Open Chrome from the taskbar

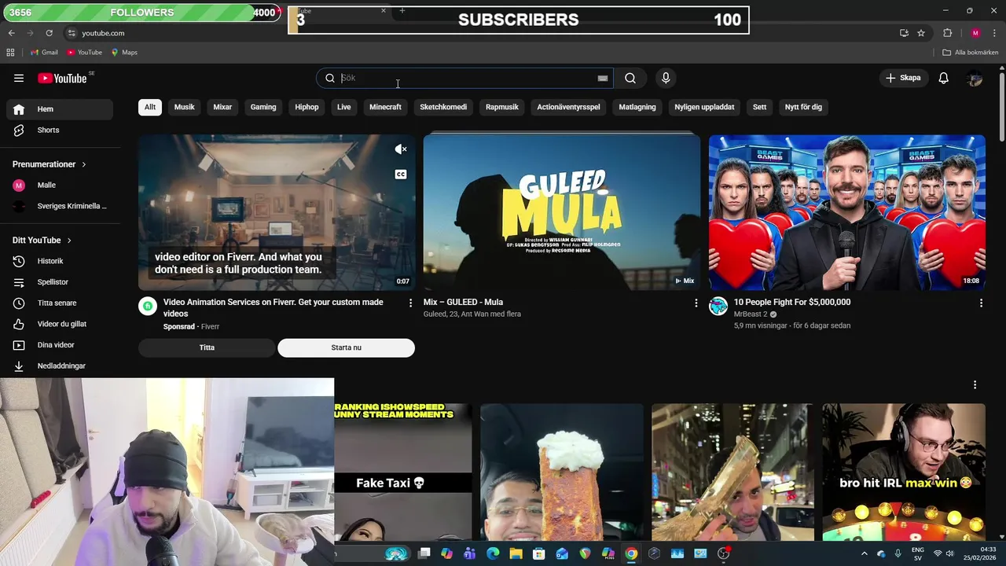(631, 553)
